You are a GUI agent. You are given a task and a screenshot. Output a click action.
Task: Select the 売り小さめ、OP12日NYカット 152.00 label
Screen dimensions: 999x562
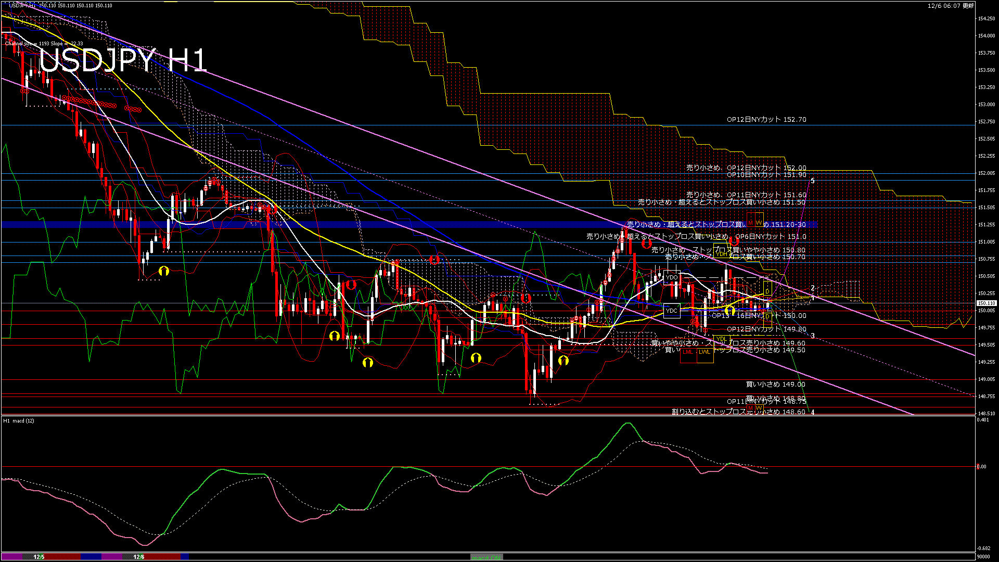746,168
